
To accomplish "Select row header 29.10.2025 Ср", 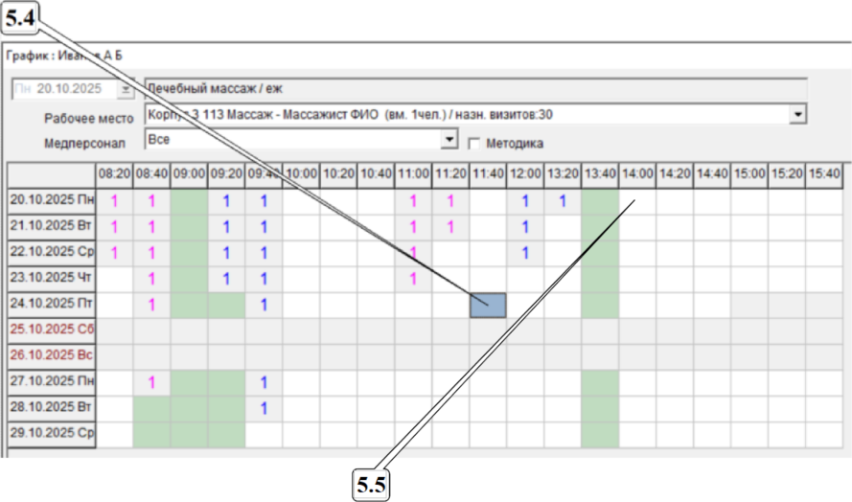I will [x=51, y=435].
